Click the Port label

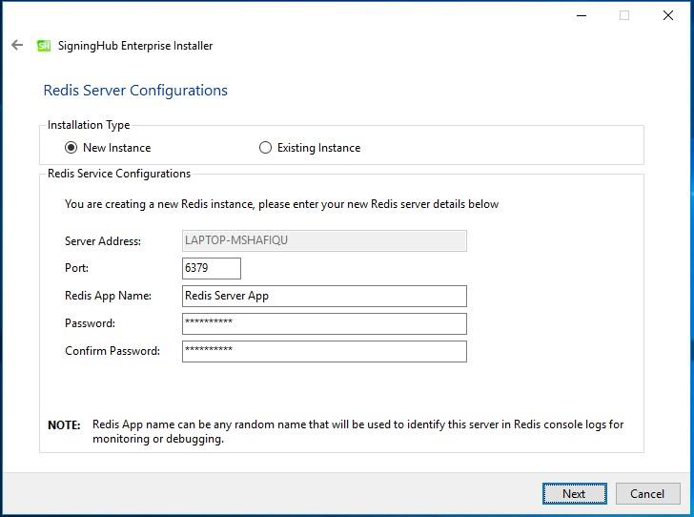point(76,268)
